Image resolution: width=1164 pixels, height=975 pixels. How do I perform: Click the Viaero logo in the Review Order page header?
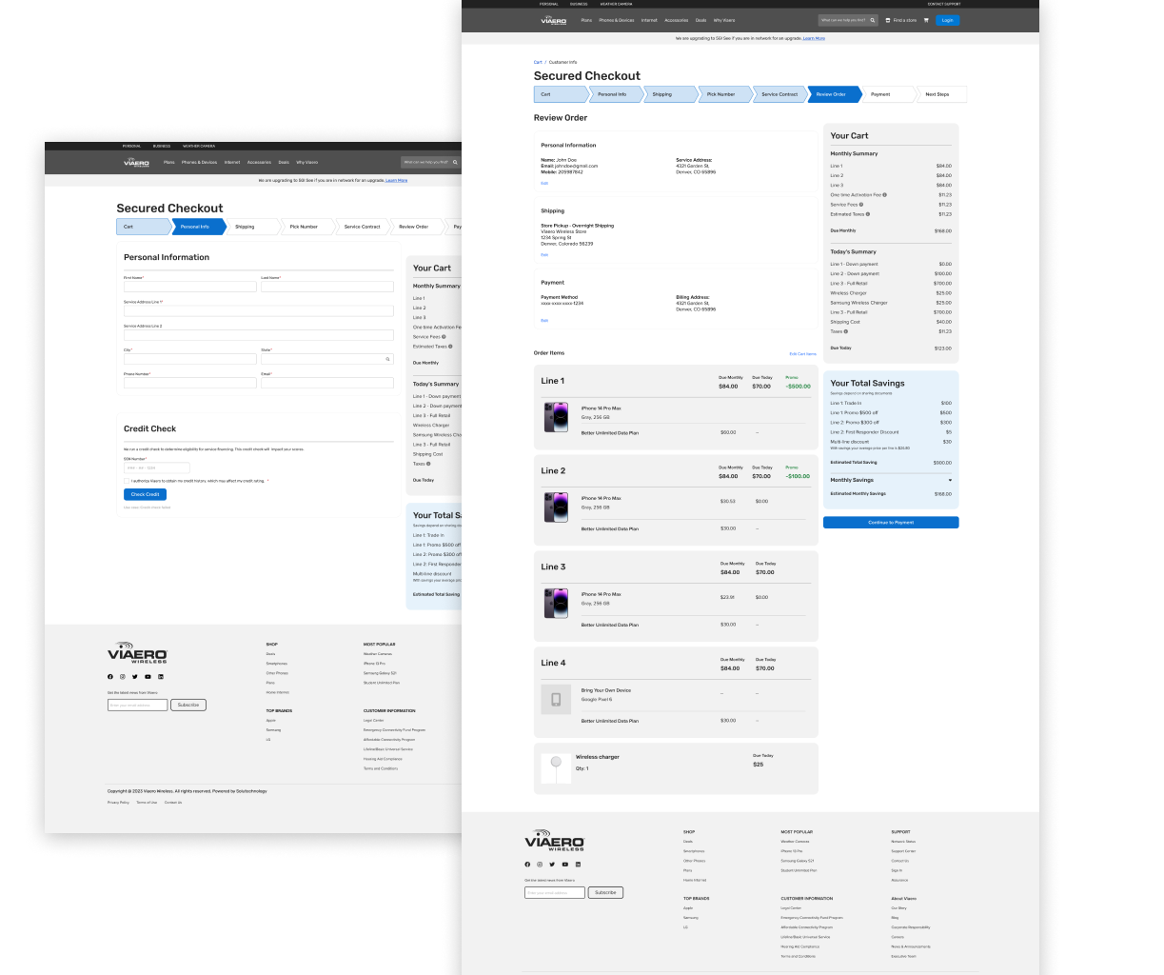click(x=553, y=20)
